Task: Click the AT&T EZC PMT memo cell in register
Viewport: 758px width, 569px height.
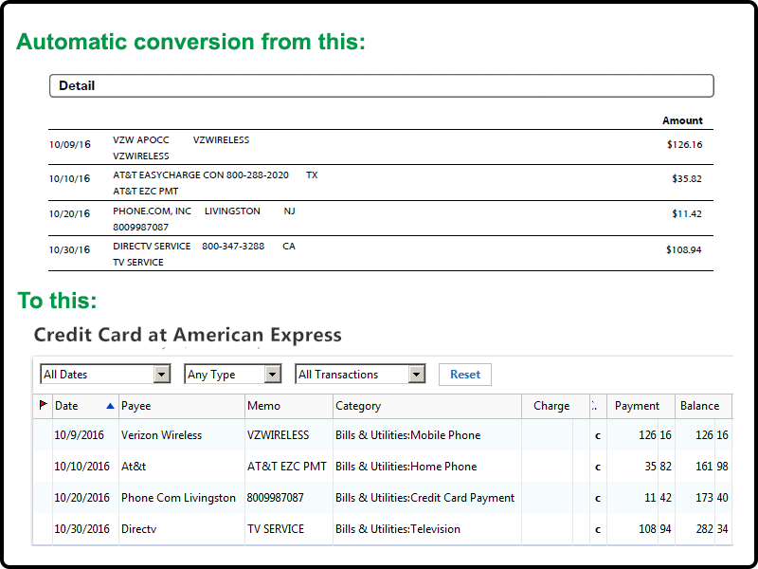Action: click(287, 467)
